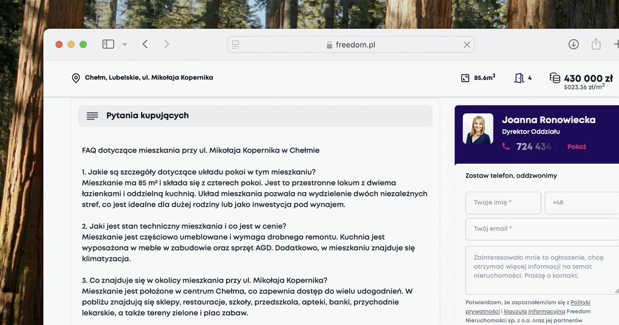
Task: Toggle the Safari sidebar icon
Action: [x=108, y=44]
